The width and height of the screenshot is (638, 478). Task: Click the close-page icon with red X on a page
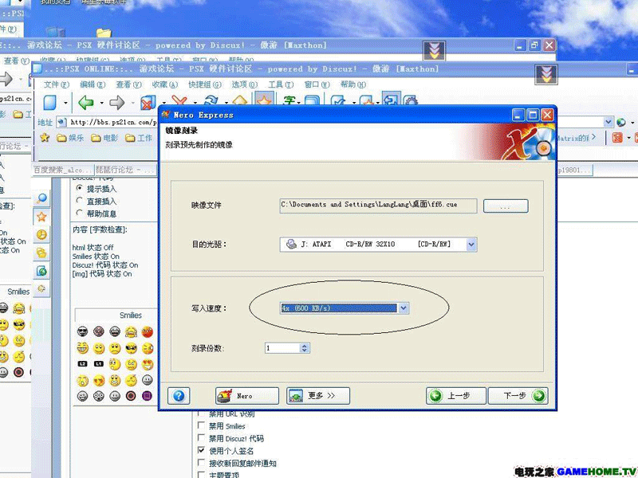coord(148,103)
